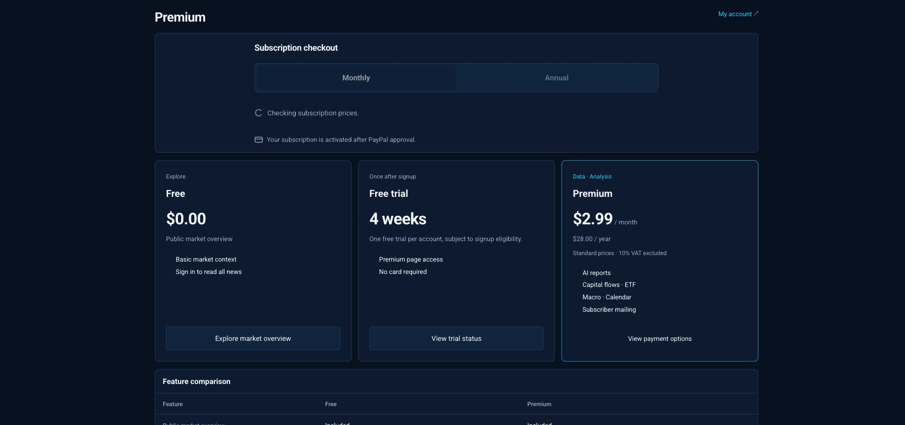Click Basic market context item
The image size is (905, 425).
click(206, 259)
